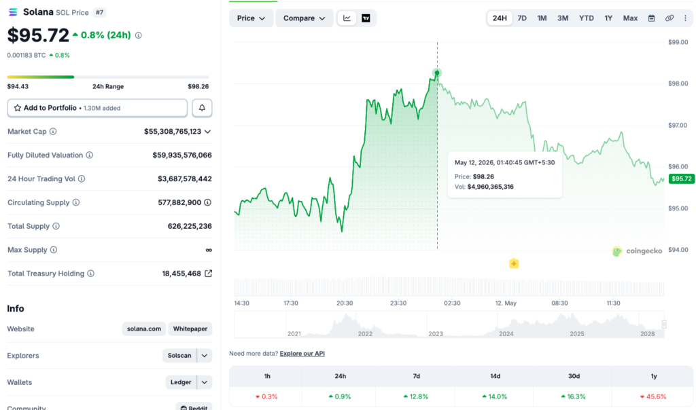Viewport: 696px width, 410px height.
Task: Open Total Treasury Holding info icon
Action: point(90,274)
